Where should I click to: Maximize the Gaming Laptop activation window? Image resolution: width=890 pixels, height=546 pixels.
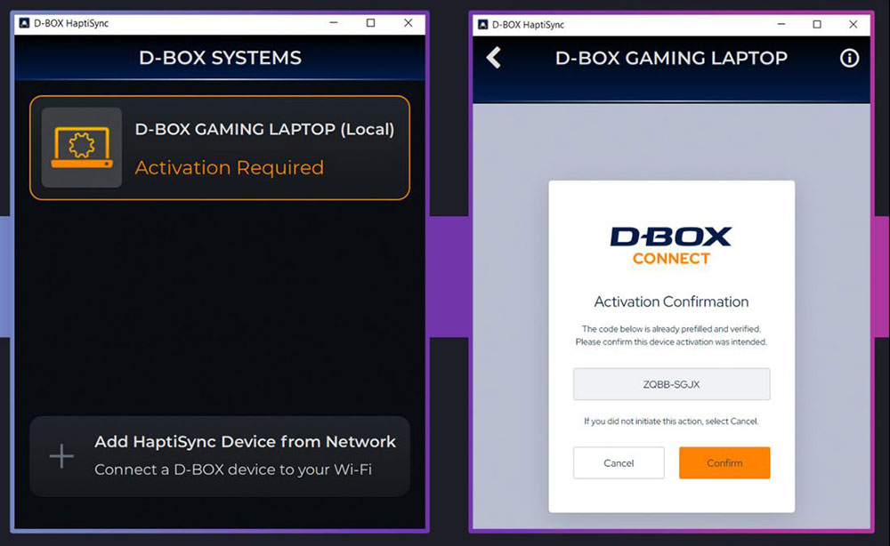817,24
